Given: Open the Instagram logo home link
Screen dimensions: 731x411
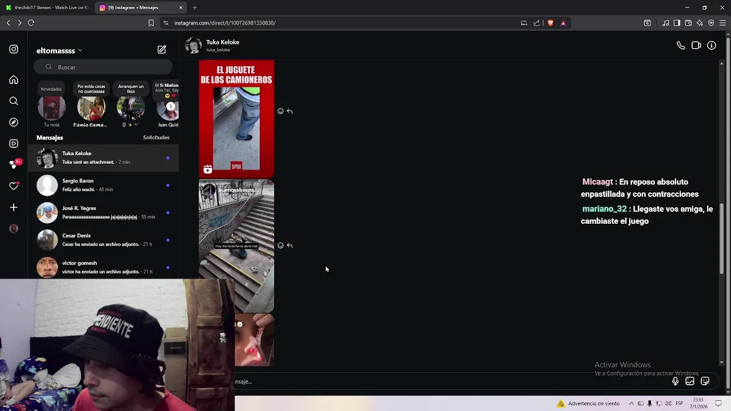Looking at the screenshot, I should (x=14, y=49).
